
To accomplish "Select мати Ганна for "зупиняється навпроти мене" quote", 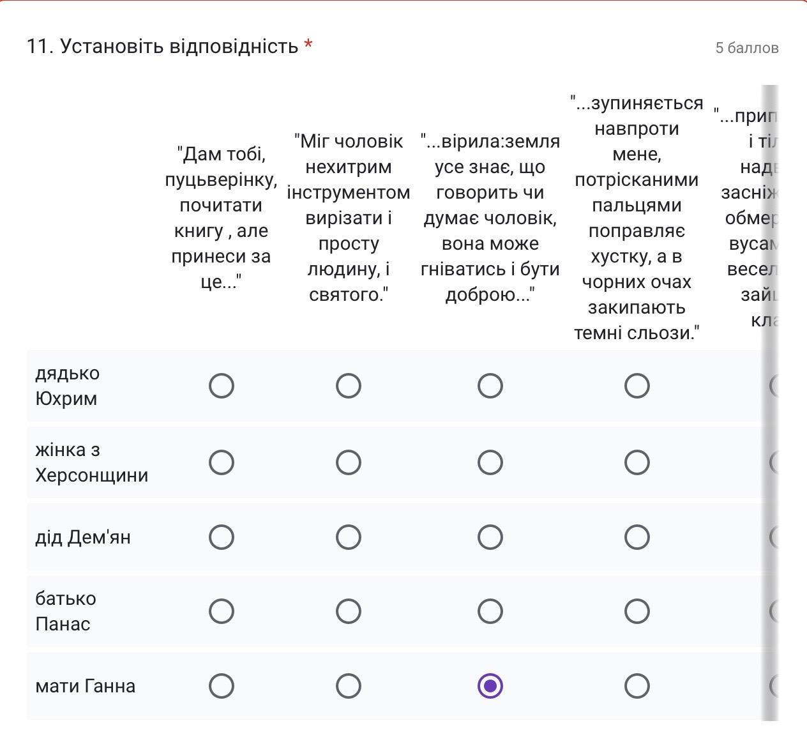I will 637,686.
